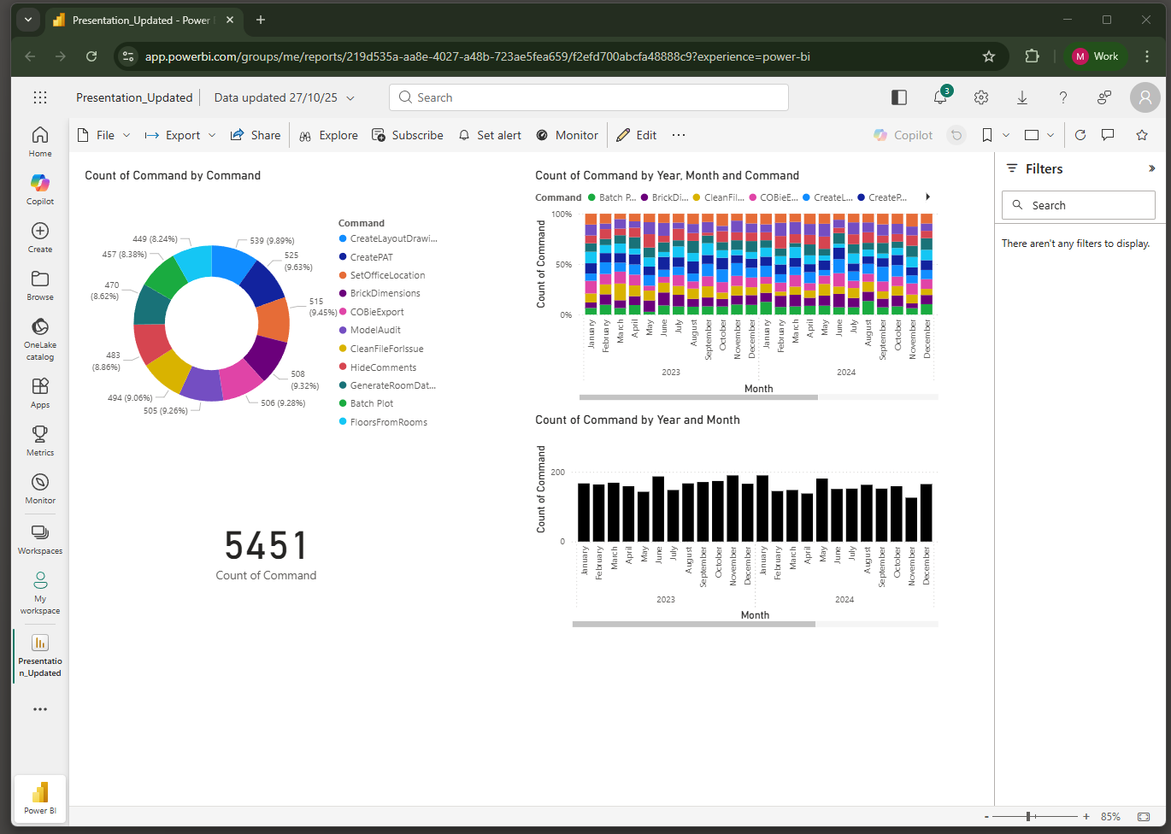
Task: Expand the Data updated 27/10/25 dropdown
Action: coord(350,97)
